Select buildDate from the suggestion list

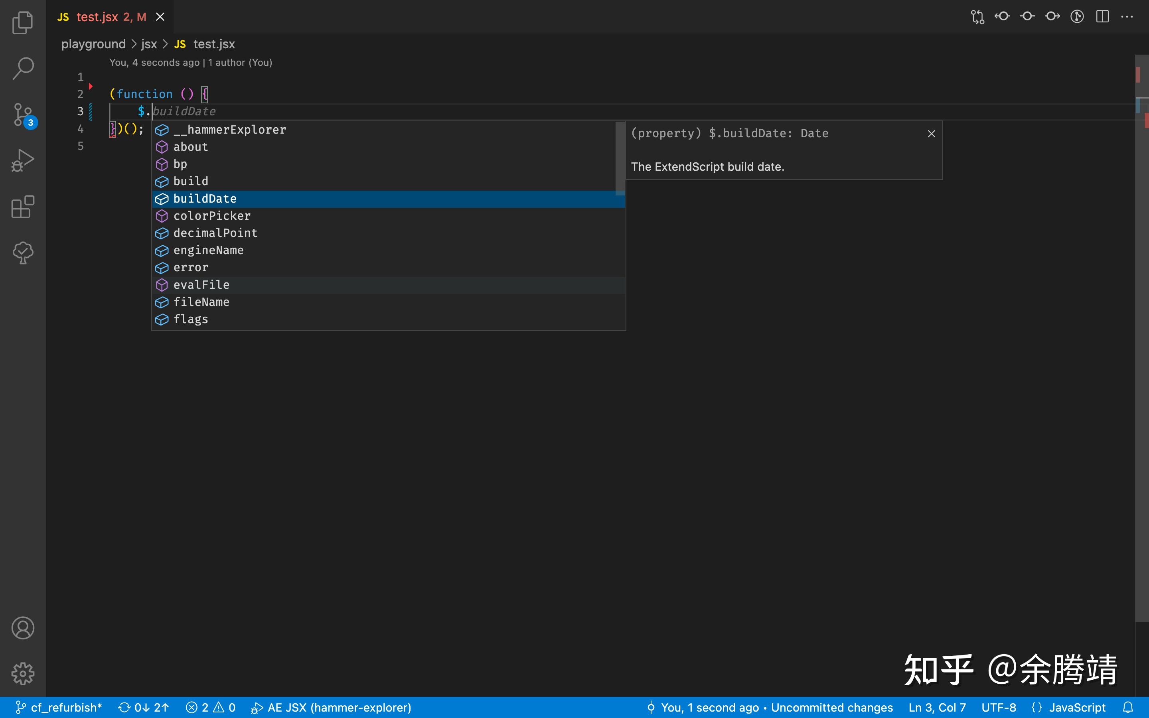205,199
